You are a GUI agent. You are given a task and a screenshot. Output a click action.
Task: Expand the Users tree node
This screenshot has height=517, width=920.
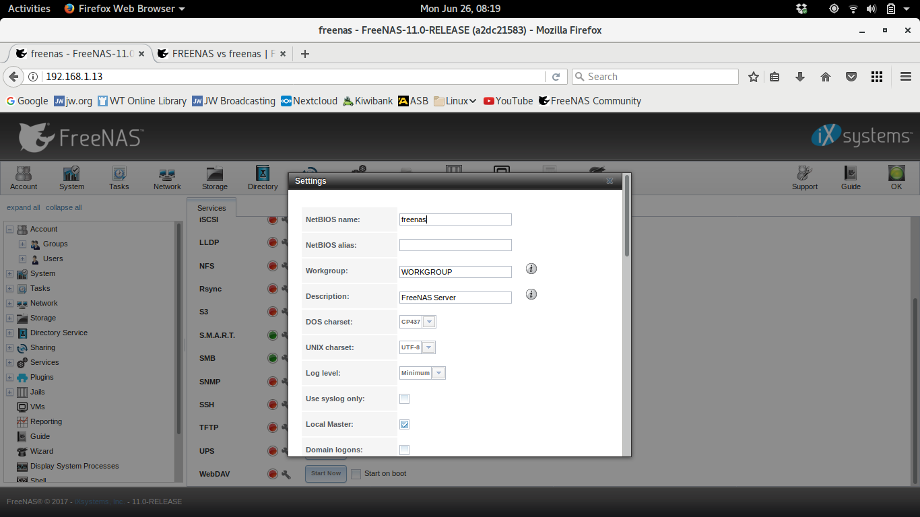[22, 259]
